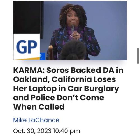The width and height of the screenshot is (140, 136).
Task: Click the "10:40 pm" time text
Action: [67, 131]
